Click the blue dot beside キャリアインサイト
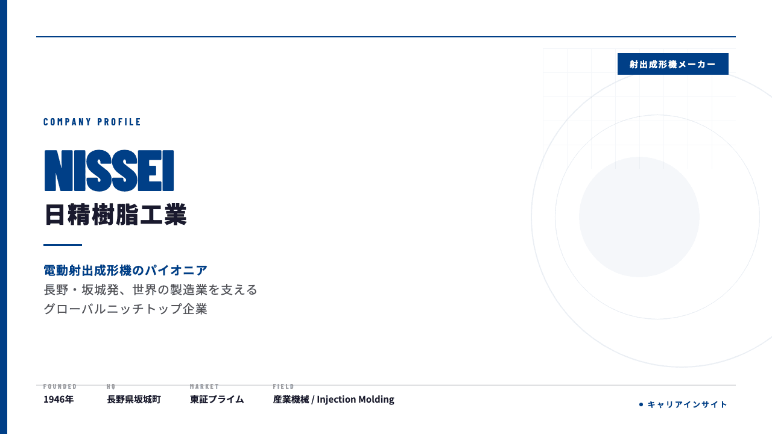Viewport: 772px width, 434px height. pos(641,404)
